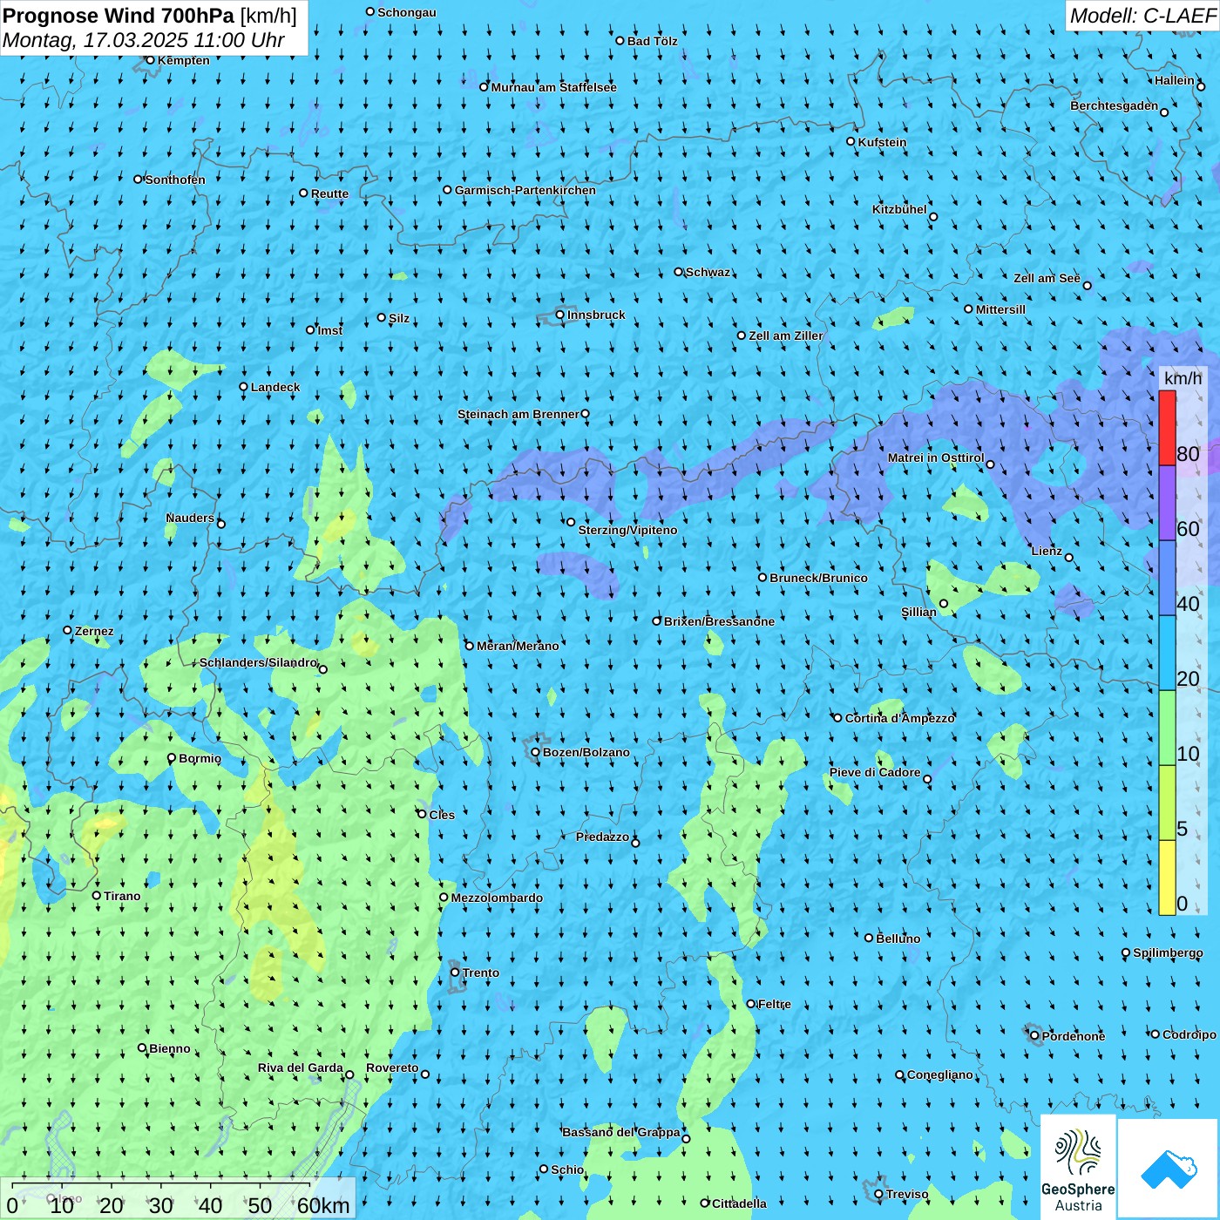
Task: Click the Belluno location dot
Action: (x=869, y=938)
